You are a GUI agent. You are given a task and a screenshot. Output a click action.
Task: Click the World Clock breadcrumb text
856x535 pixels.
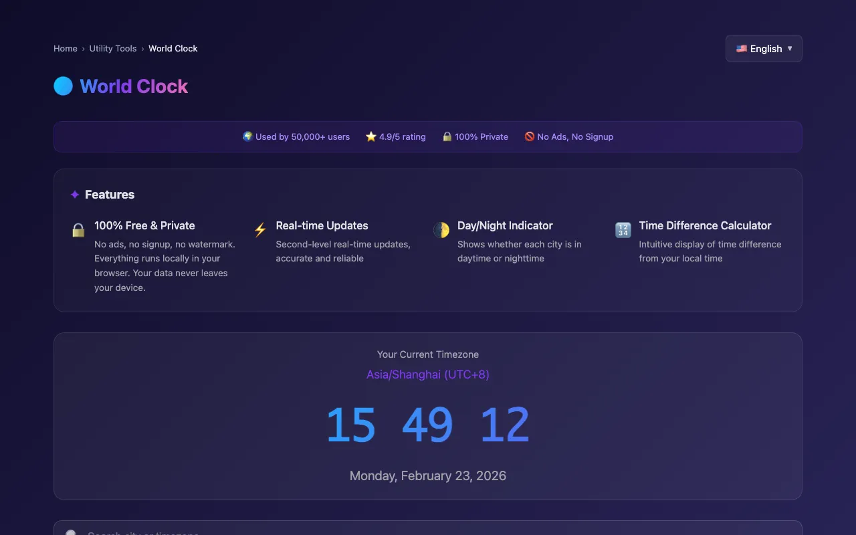coord(173,48)
